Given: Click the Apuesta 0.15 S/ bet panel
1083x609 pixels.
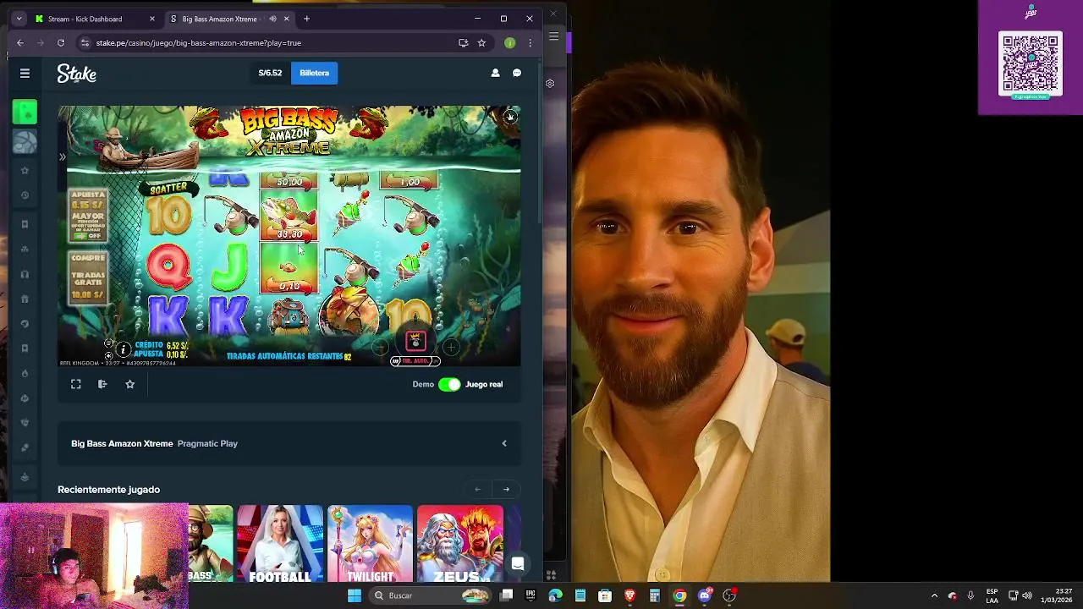Looking at the screenshot, I should coord(88,216).
